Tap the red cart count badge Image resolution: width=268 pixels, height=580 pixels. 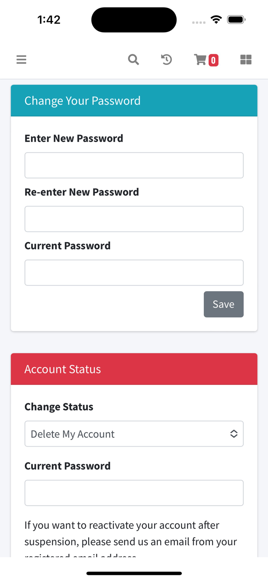tap(213, 60)
